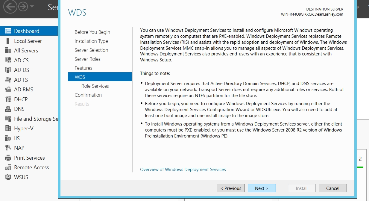Open the navigation history dropdown arrow
Viewport: 369px width, 201px height.
click(x=32, y=7)
